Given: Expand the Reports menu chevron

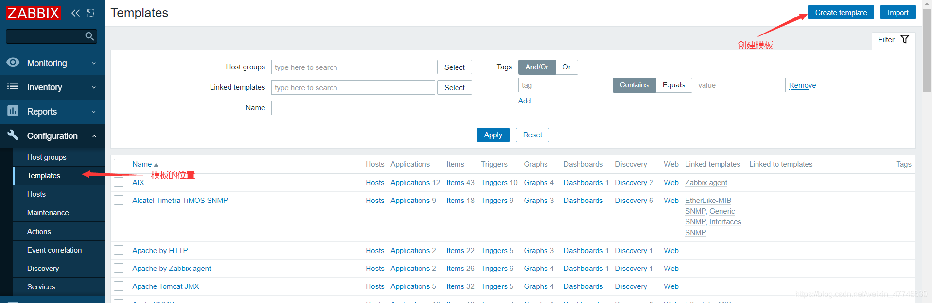Looking at the screenshot, I should (x=94, y=112).
